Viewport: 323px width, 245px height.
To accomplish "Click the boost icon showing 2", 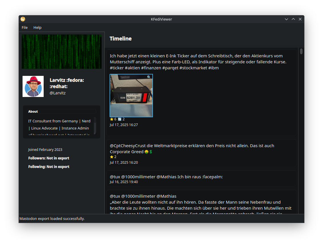I will click(120, 119).
